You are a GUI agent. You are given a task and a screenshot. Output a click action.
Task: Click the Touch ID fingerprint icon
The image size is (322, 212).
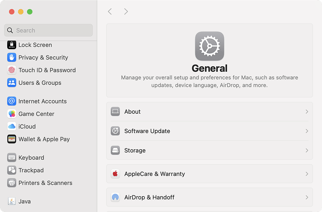tap(12, 70)
